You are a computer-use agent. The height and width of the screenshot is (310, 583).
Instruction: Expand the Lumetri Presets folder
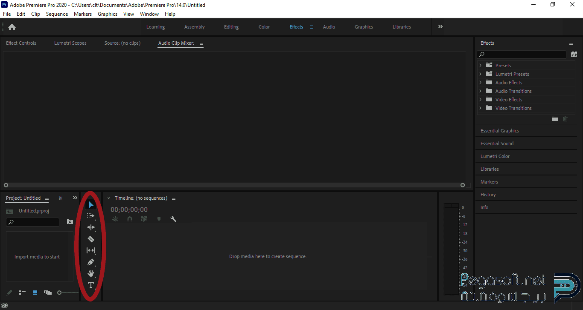480,74
